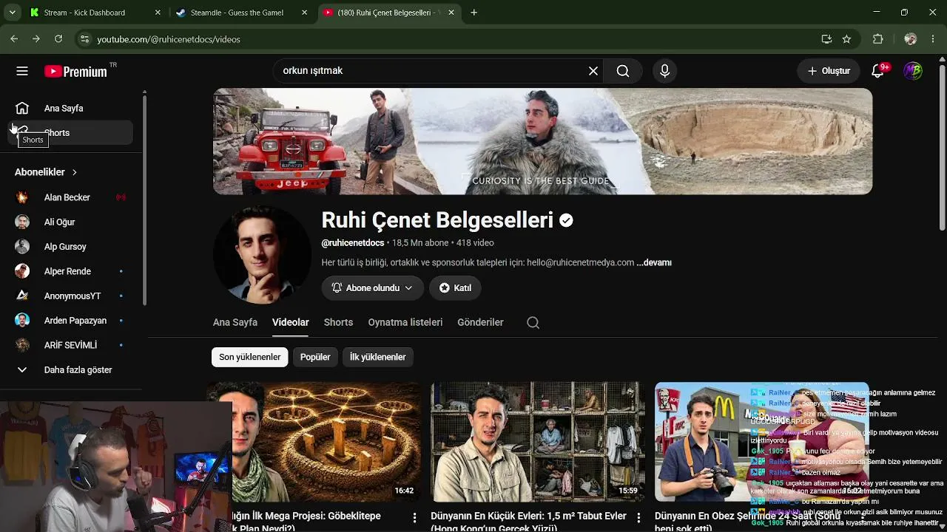
Task: Run the search with the magnifier button
Action: (623, 71)
